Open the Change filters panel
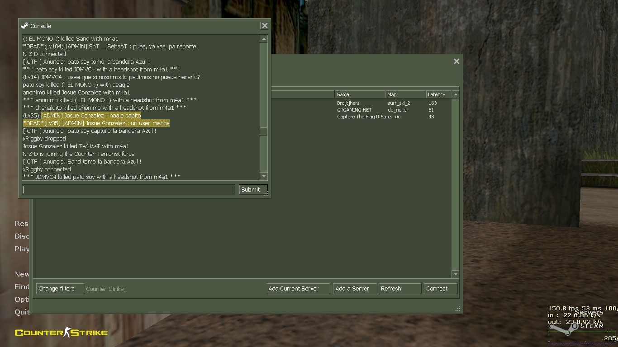The width and height of the screenshot is (618, 347). [x=60, y=289]
